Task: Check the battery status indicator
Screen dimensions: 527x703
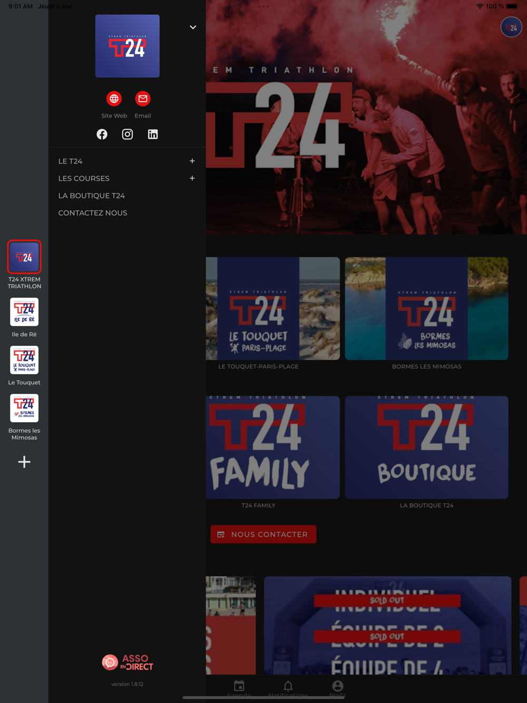Action: 512,6
